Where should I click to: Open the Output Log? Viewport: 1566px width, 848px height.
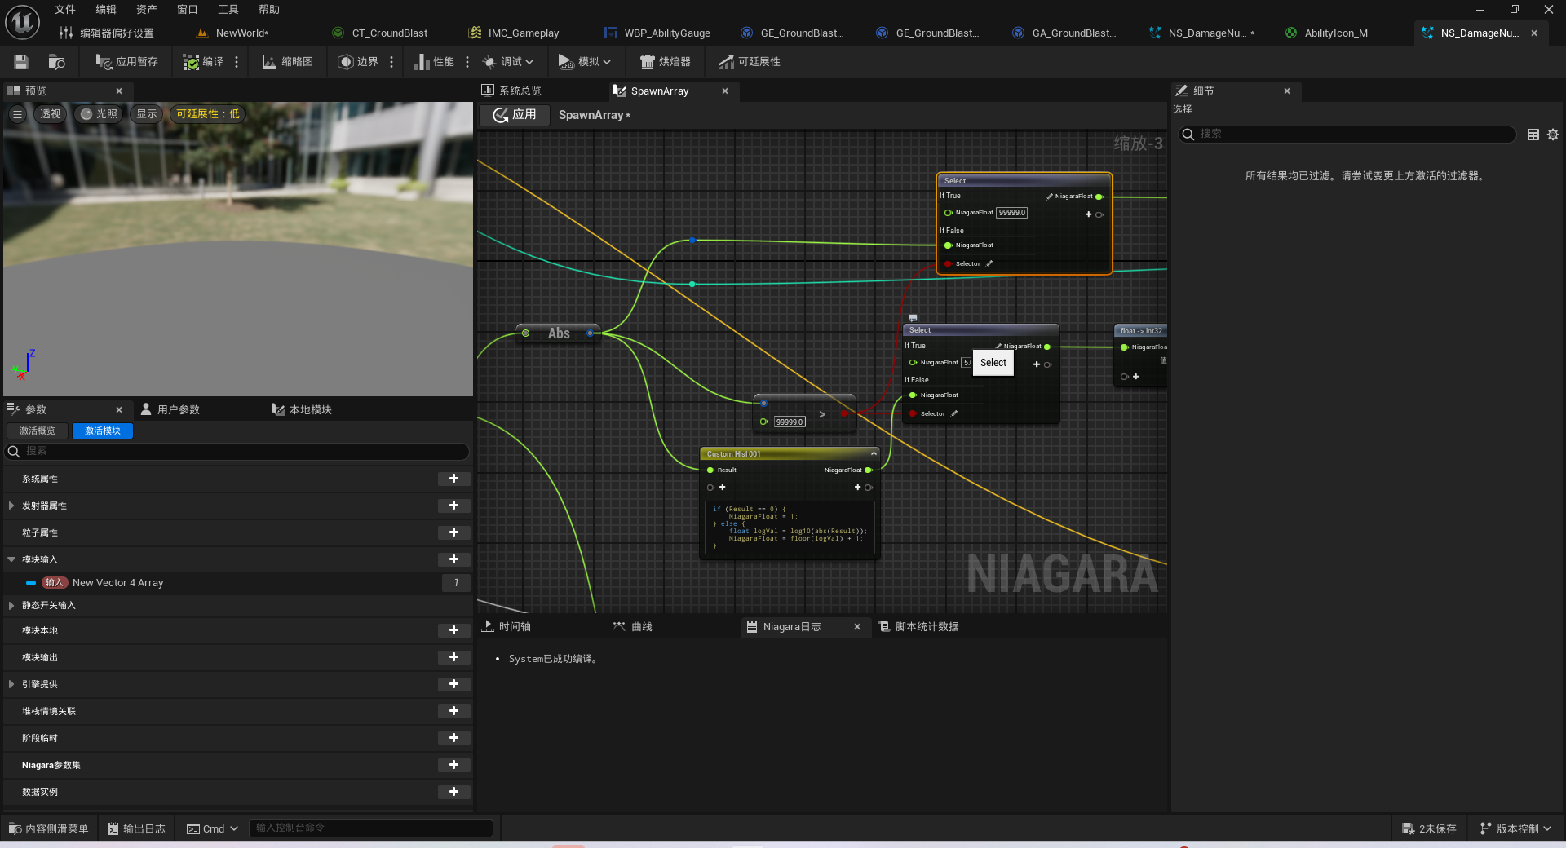click(x=137, y=828)
